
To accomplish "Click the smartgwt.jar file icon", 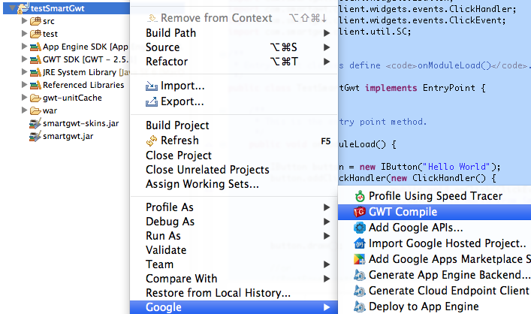I will [x=35, y=137].
